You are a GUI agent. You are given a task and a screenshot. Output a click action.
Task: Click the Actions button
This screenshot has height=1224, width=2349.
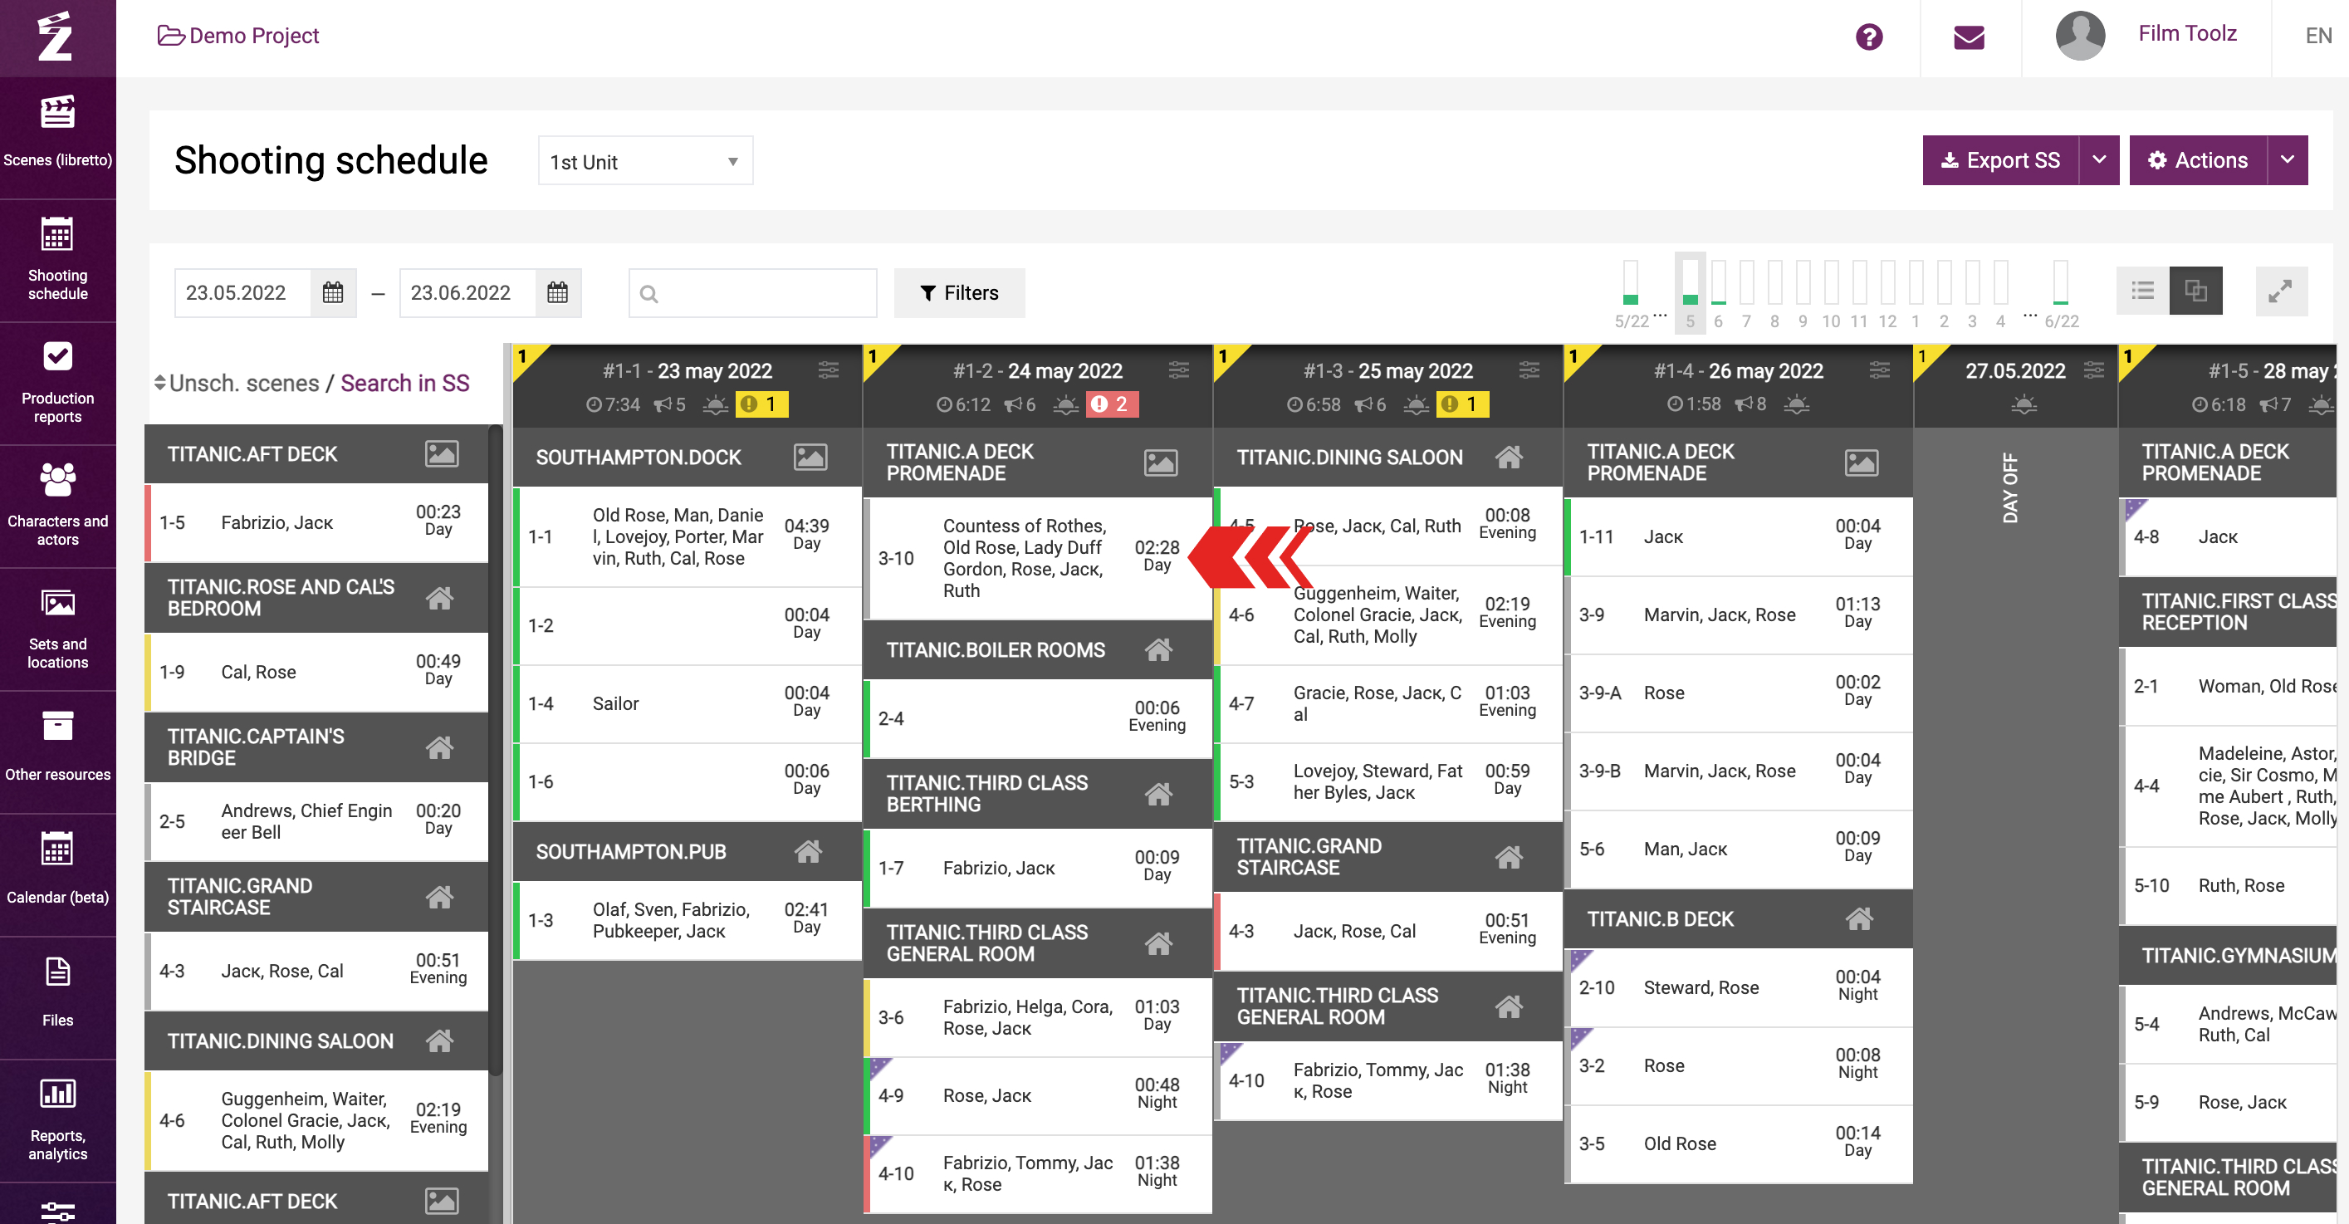(x=2198, y=160)
